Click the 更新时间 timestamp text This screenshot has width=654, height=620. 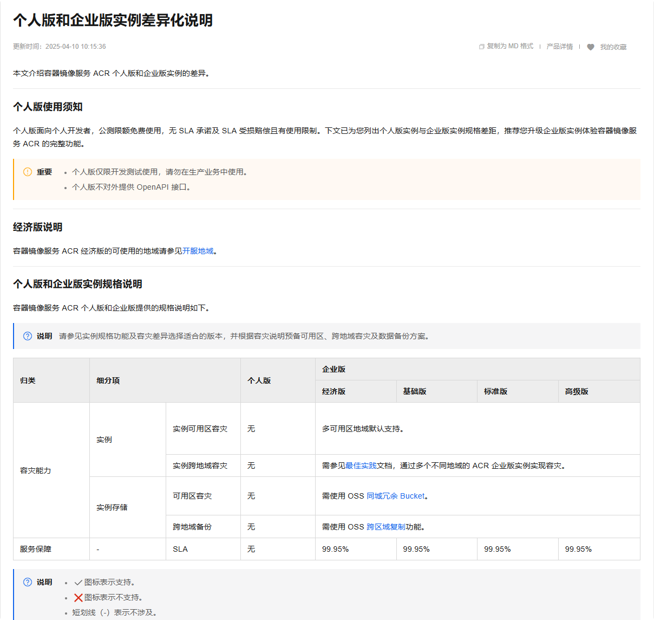pos(60,47)
